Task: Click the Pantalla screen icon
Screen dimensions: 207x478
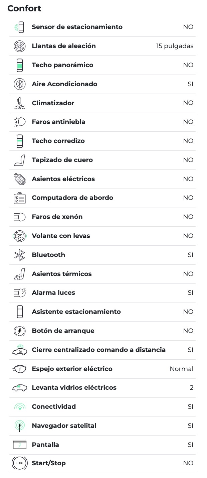Action: (19, 445)
